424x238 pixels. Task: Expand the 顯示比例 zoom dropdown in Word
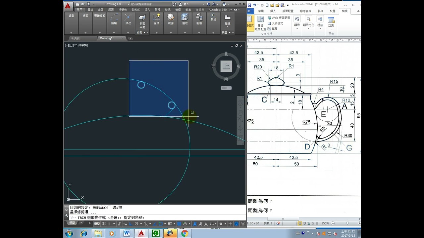coord(308,25)
